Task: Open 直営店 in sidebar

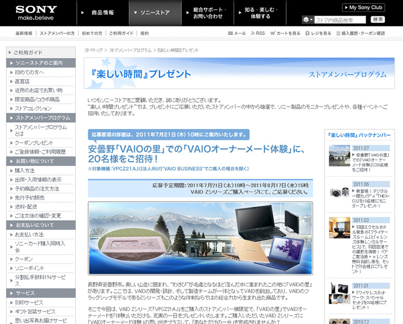Action: [x=22, y=82]
